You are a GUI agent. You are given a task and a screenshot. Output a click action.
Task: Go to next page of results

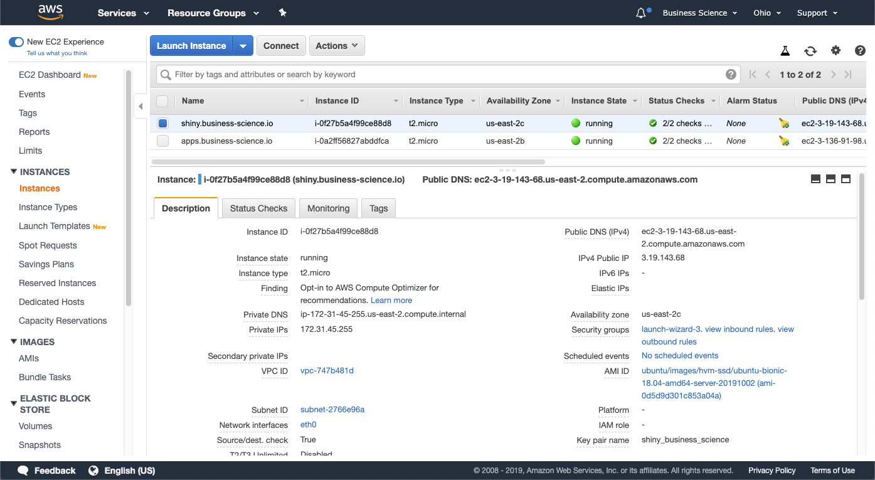[x=833, y=75]
